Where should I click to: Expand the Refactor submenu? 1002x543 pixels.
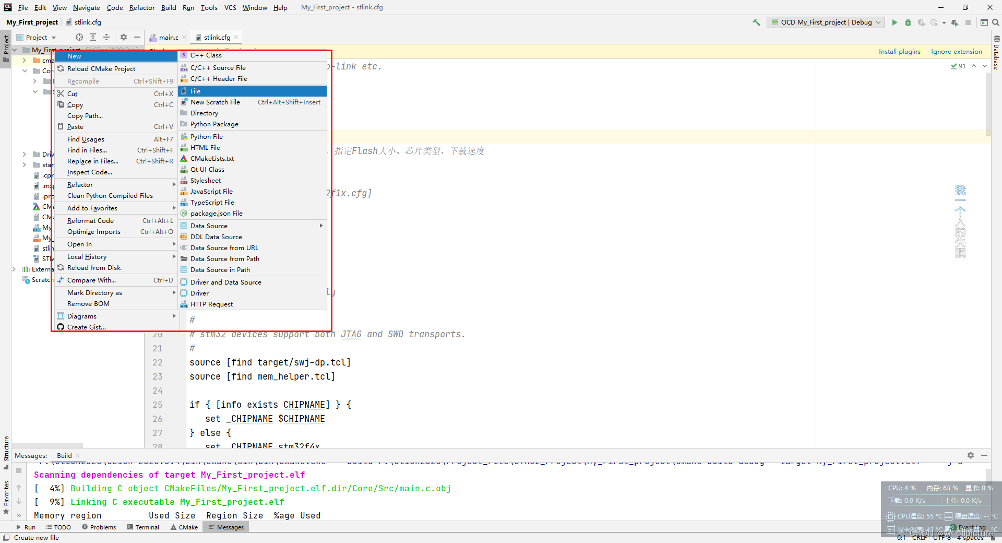coord(116,185)
